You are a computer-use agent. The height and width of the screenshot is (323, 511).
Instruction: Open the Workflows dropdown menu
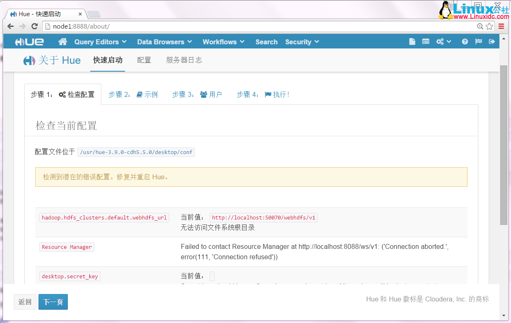[223, 42]
